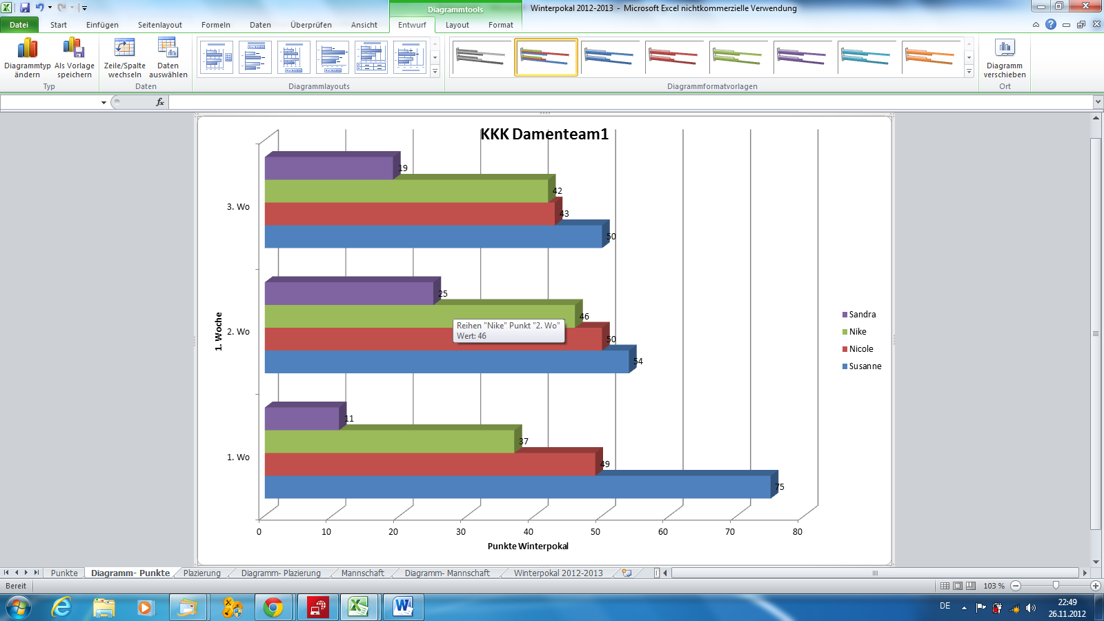Viewport: 1104px width, 621px height.
Task: Open the Layout tab of Diagrammtools
Action: 457,25
